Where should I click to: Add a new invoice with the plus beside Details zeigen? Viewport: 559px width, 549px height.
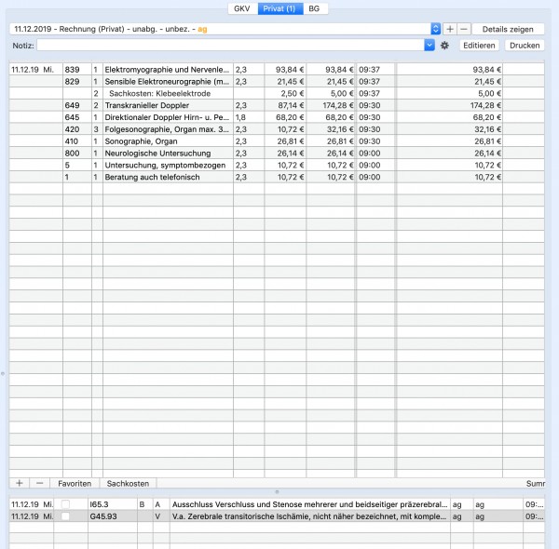(x=450, y=29)
